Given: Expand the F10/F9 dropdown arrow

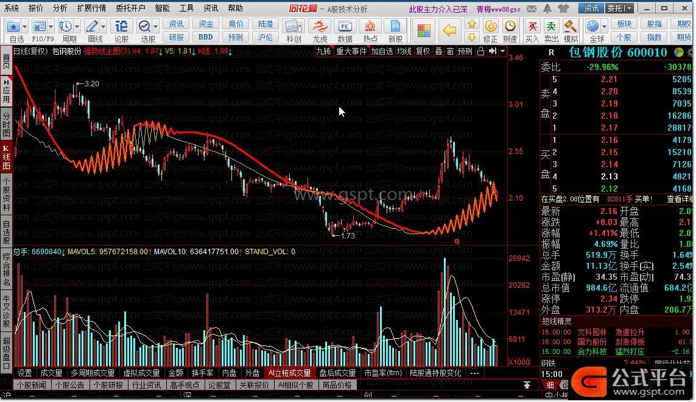Looking at the screenshot, I should pyautogui.click(x=51, y=27).
